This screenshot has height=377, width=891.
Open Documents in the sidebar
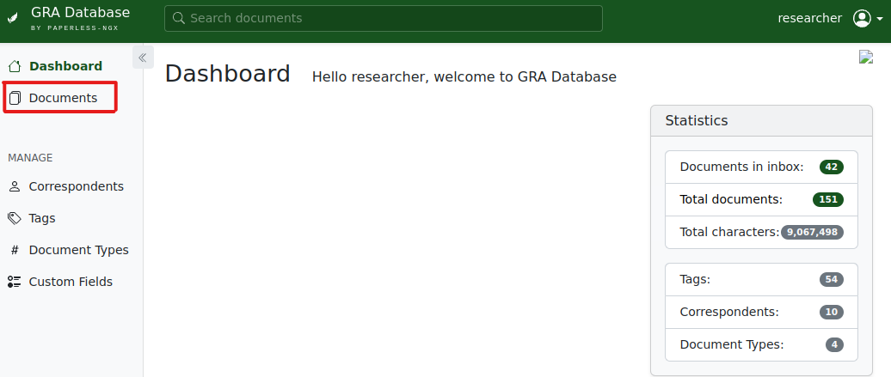click(x=63, y=98)
